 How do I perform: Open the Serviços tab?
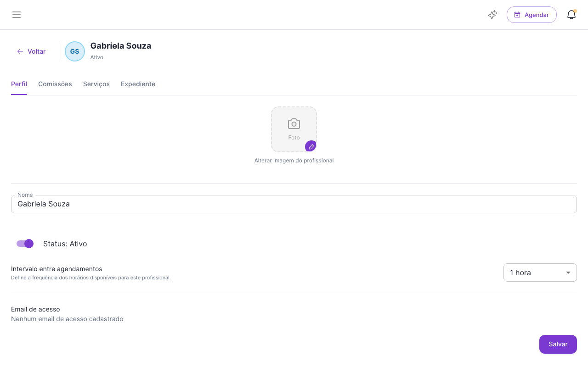(96, 84)
